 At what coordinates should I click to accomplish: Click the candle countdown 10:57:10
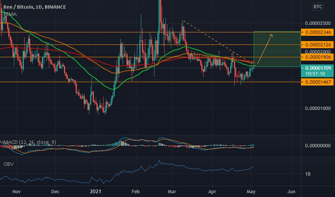(315, 74)
